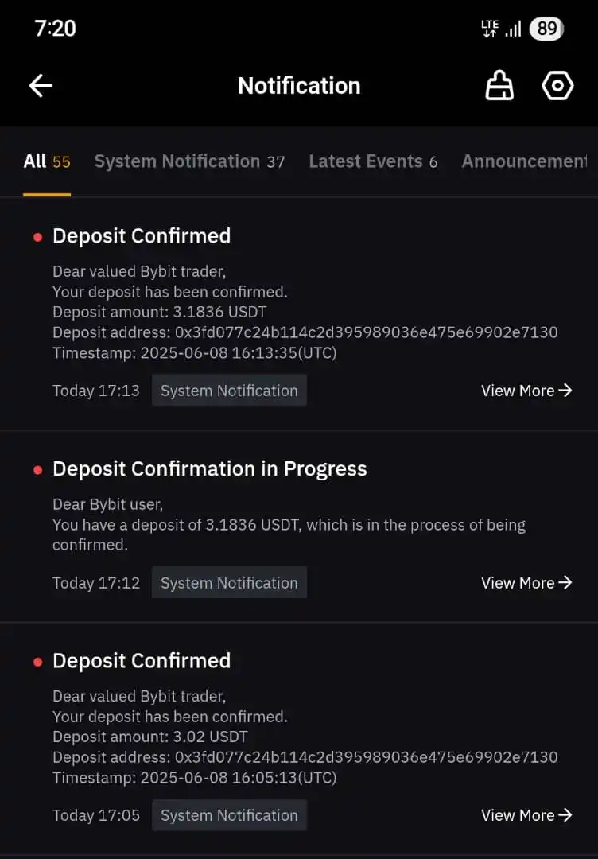The width and height of the screenshot is (598, 859).
Task: Tap System Notification tag at Today 17:05
Action: [229, 815]
